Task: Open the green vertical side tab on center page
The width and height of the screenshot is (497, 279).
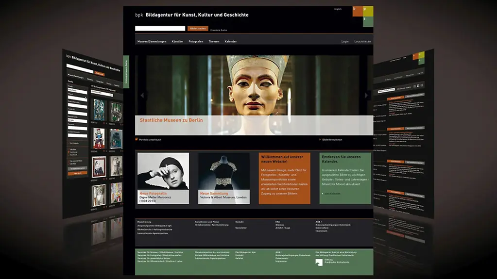Action: coord(126,72)
